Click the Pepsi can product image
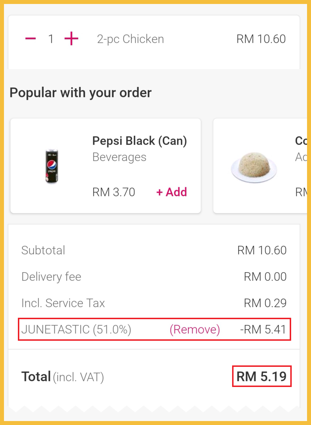Screen dimensions: 311x425 tap(52, 166)
